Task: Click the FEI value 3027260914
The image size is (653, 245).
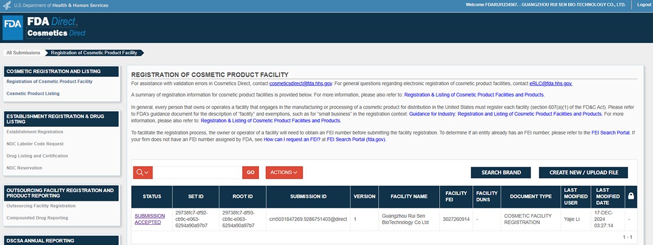Action: [x=456, y=219]
